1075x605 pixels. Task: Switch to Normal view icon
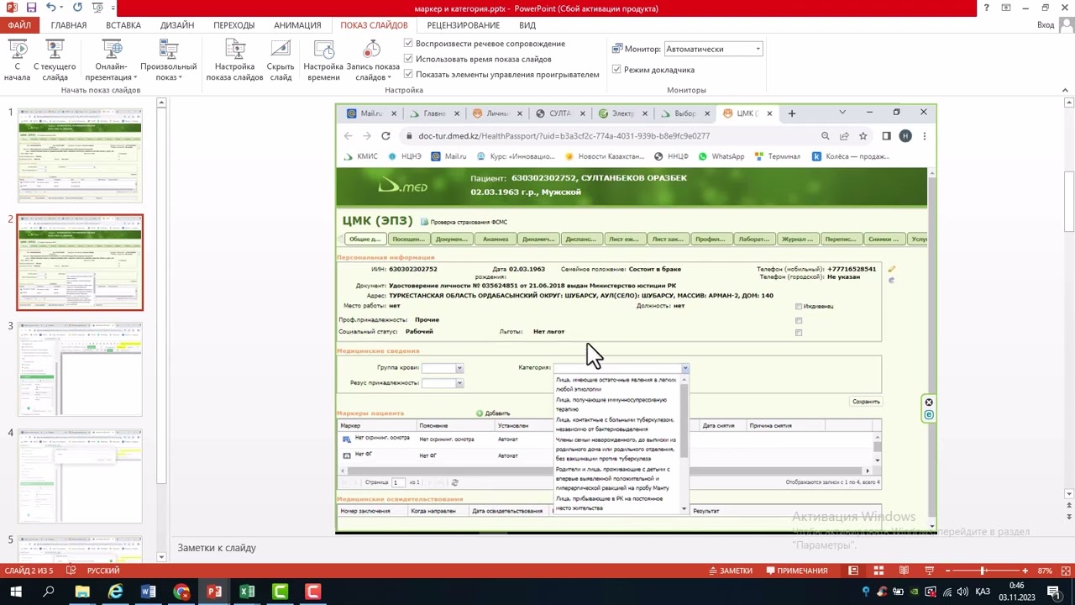coord(853,571)
